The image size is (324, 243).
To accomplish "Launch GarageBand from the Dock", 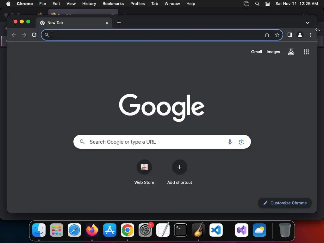I will [198, 230].
